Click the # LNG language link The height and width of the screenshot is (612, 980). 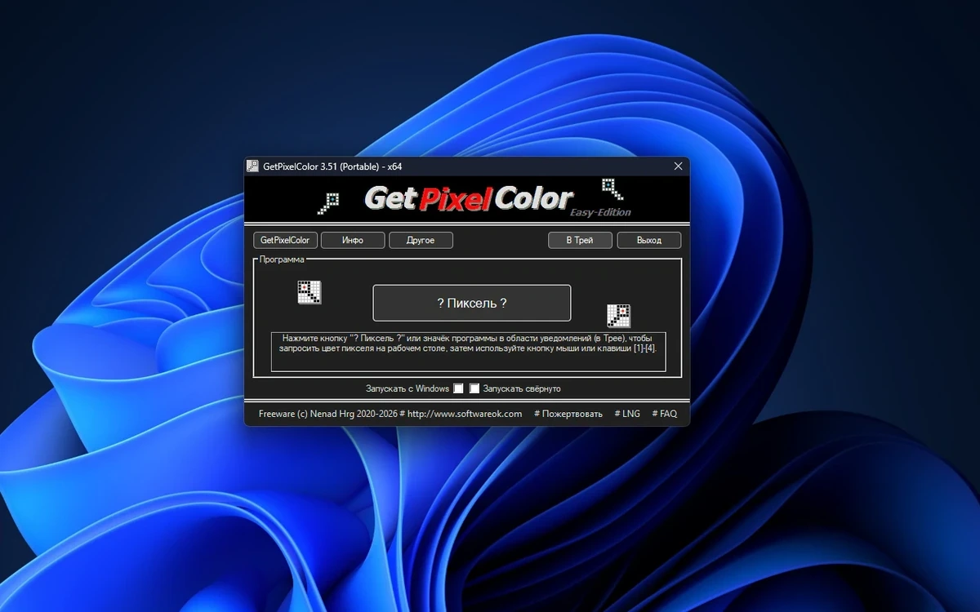(x=627, y=414)
